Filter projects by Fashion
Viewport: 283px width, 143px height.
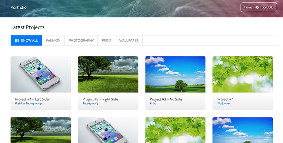tap(53, 41)
